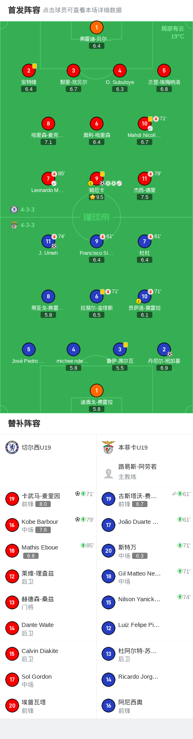The width and height of the screenshot is (193, 739).
Task: Select blue number 6 拉斐尔-金塔斯 icon
Action: [96, 296]
